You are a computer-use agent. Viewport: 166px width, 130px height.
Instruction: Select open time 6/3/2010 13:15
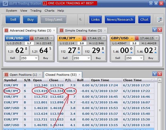[104, 125]
